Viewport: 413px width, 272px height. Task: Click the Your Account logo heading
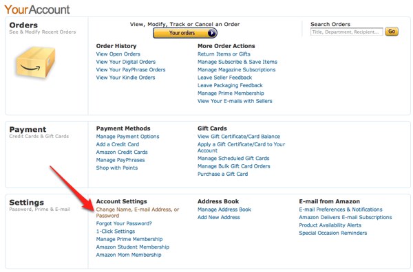[37, 10]
